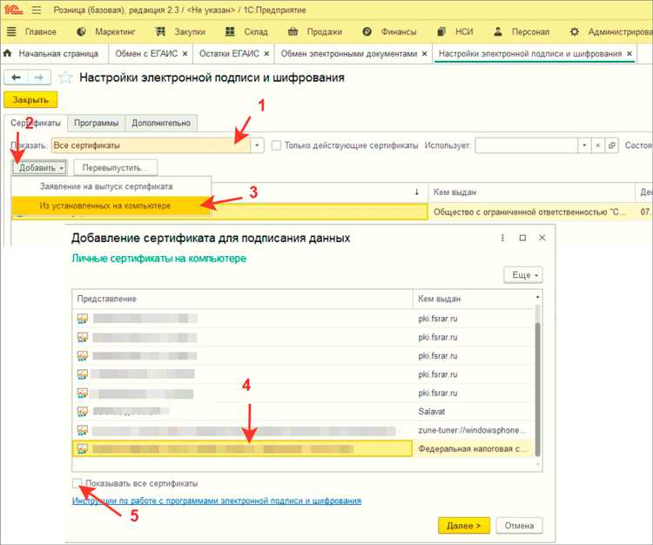Open the Закупки section
Image resolution: width=653 pixels, height=545 pixels.
click(x=180, y=31)
